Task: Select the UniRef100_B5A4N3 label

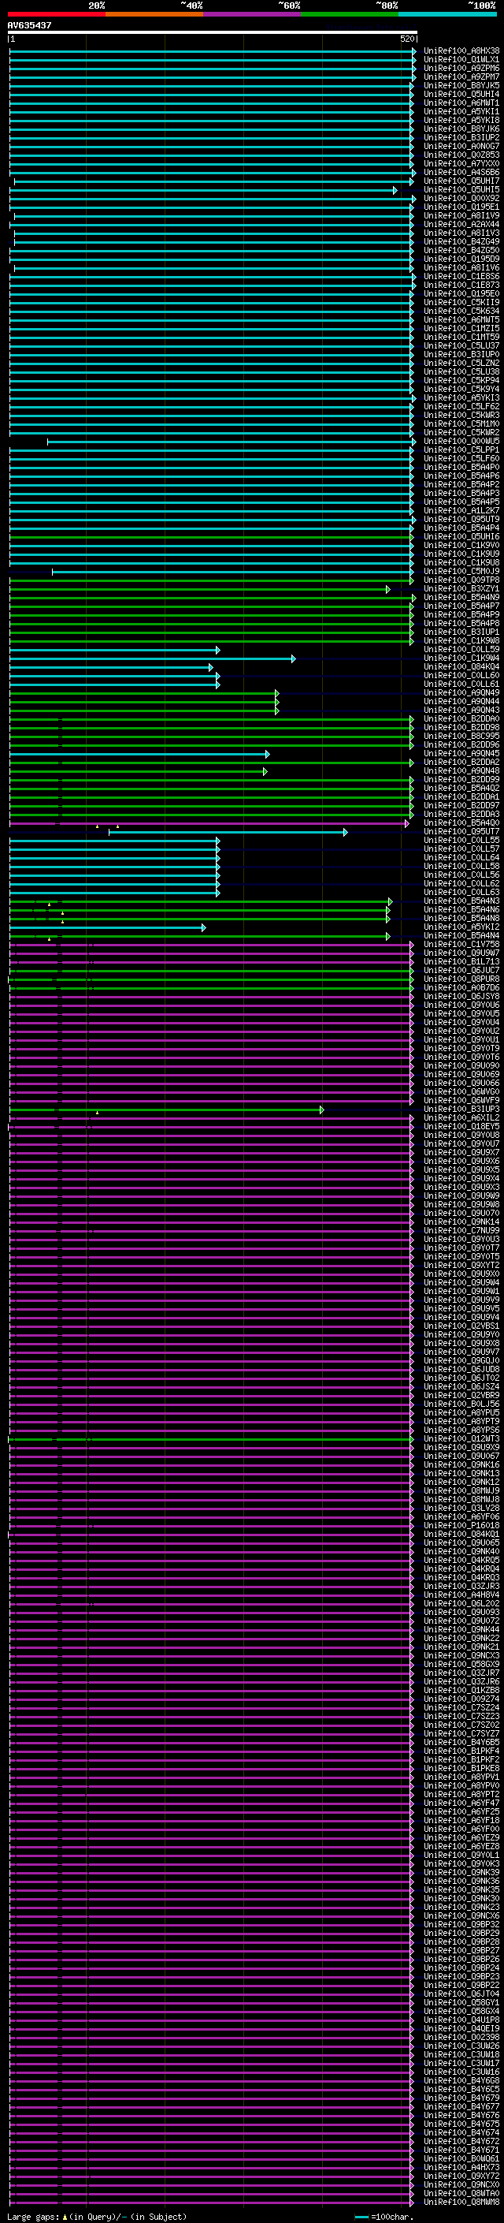Action: coord(461,901)
